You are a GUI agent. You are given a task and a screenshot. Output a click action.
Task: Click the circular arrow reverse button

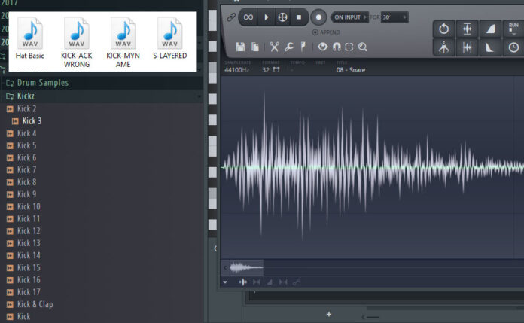[444, 28]
